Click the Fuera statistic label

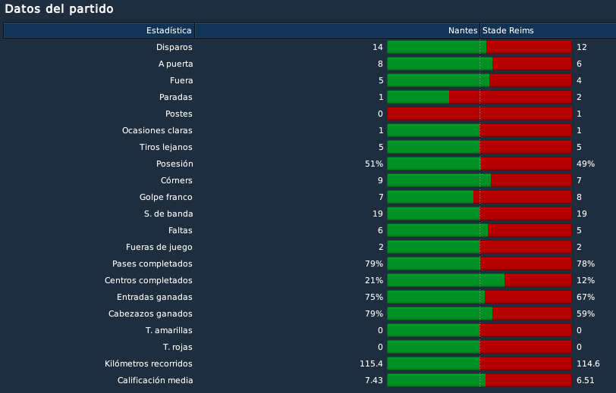(x=181, y=80)
